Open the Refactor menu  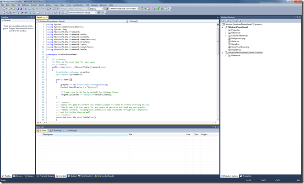tap(26, 5)
